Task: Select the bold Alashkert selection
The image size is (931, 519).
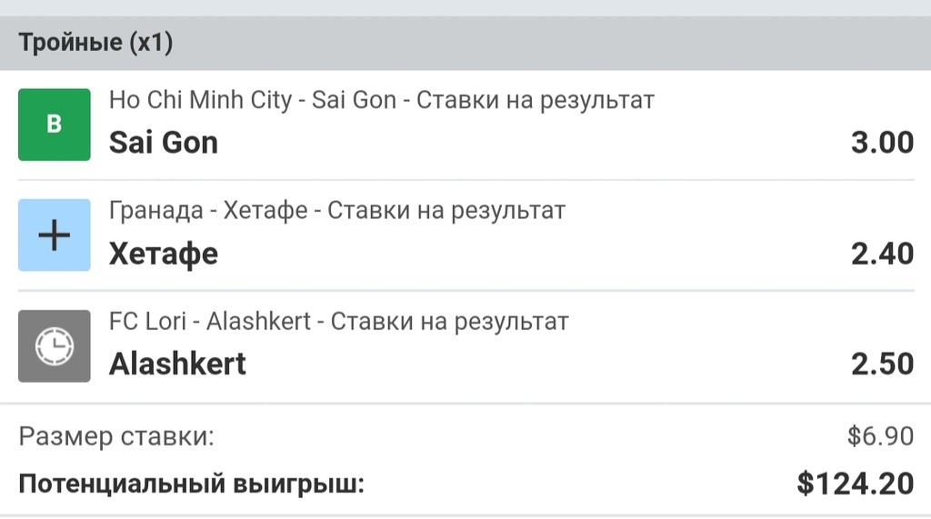Action: [x=177, y=364]
